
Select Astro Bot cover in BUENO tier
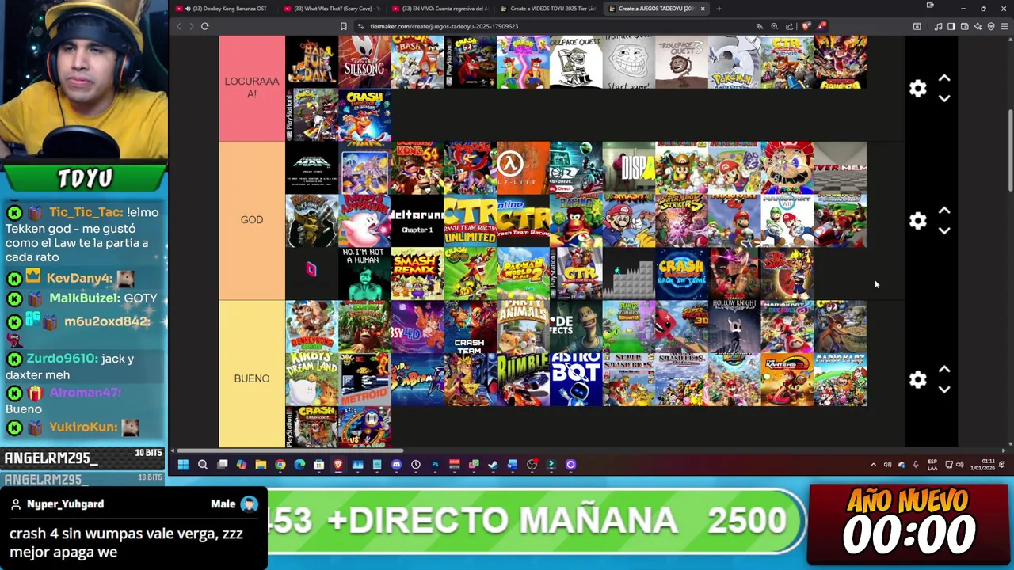click(576, 379)
